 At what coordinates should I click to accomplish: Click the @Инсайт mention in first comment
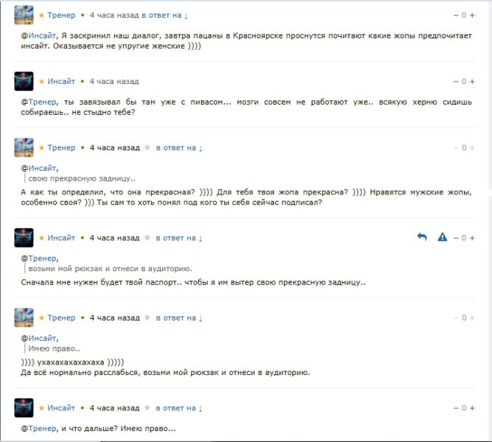pos(38,35)
